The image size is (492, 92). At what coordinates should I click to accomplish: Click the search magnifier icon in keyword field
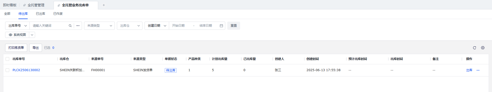pos(70,26)
